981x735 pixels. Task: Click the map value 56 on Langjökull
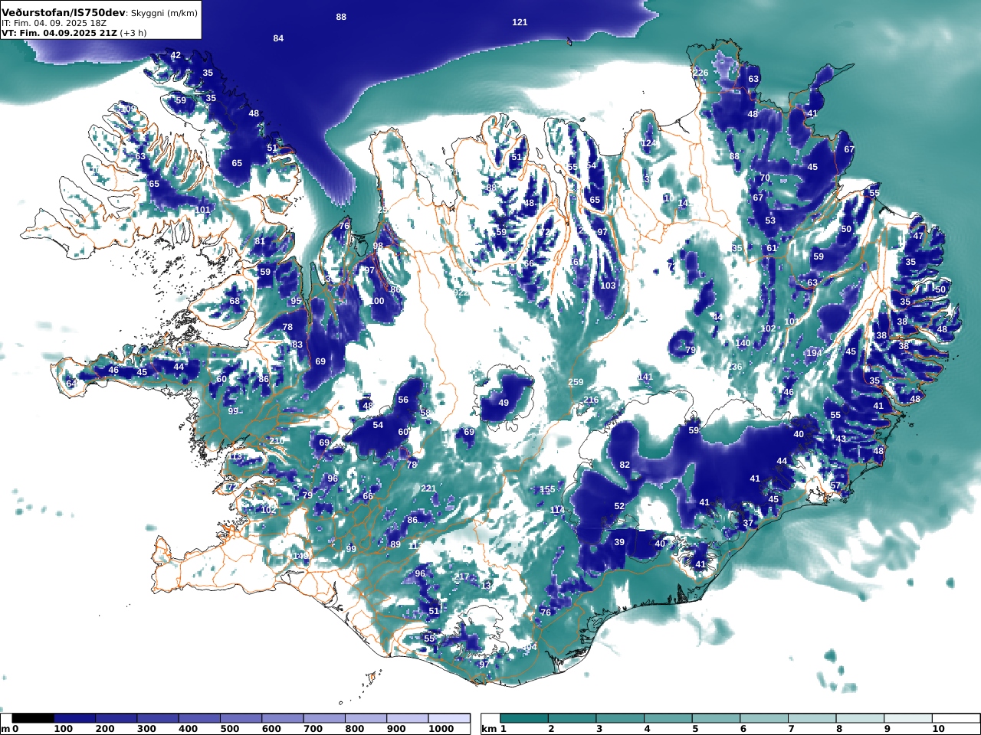click(403, 400)
